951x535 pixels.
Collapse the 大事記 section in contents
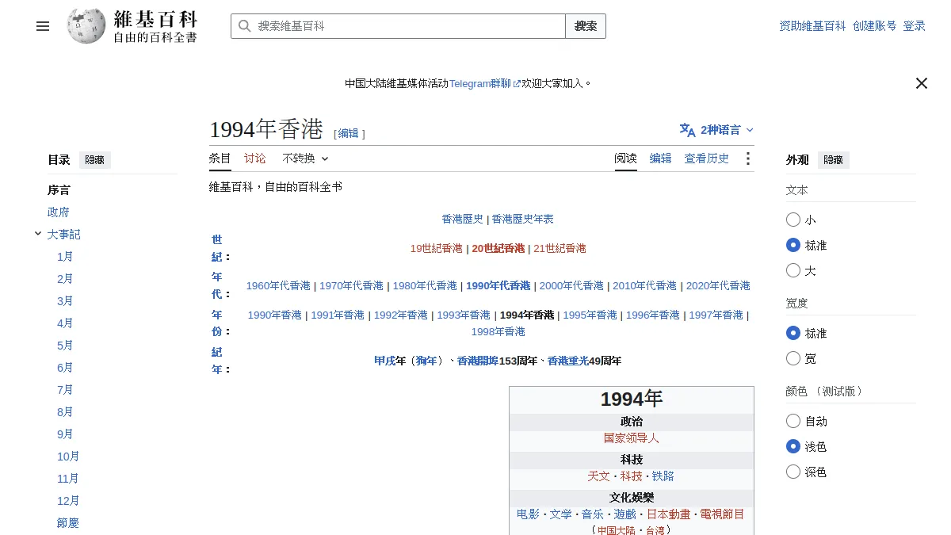(38, 234)
